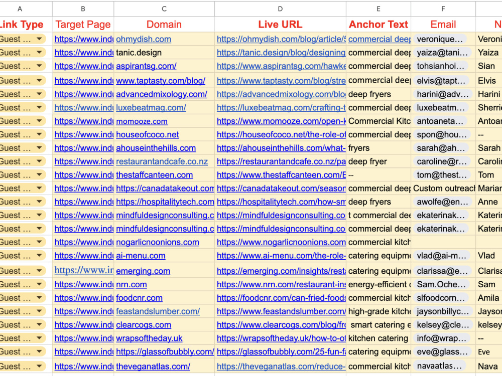Select the 'Commercial Kitc' anchor text cell
The height and width of the screenshot is (376, 502).
tap(379, 121)
